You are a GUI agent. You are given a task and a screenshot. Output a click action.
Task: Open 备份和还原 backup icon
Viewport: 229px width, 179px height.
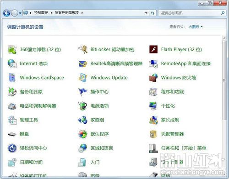click(12, 92)
